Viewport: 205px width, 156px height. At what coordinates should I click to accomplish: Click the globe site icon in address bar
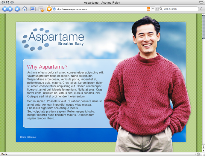[54, 9]
